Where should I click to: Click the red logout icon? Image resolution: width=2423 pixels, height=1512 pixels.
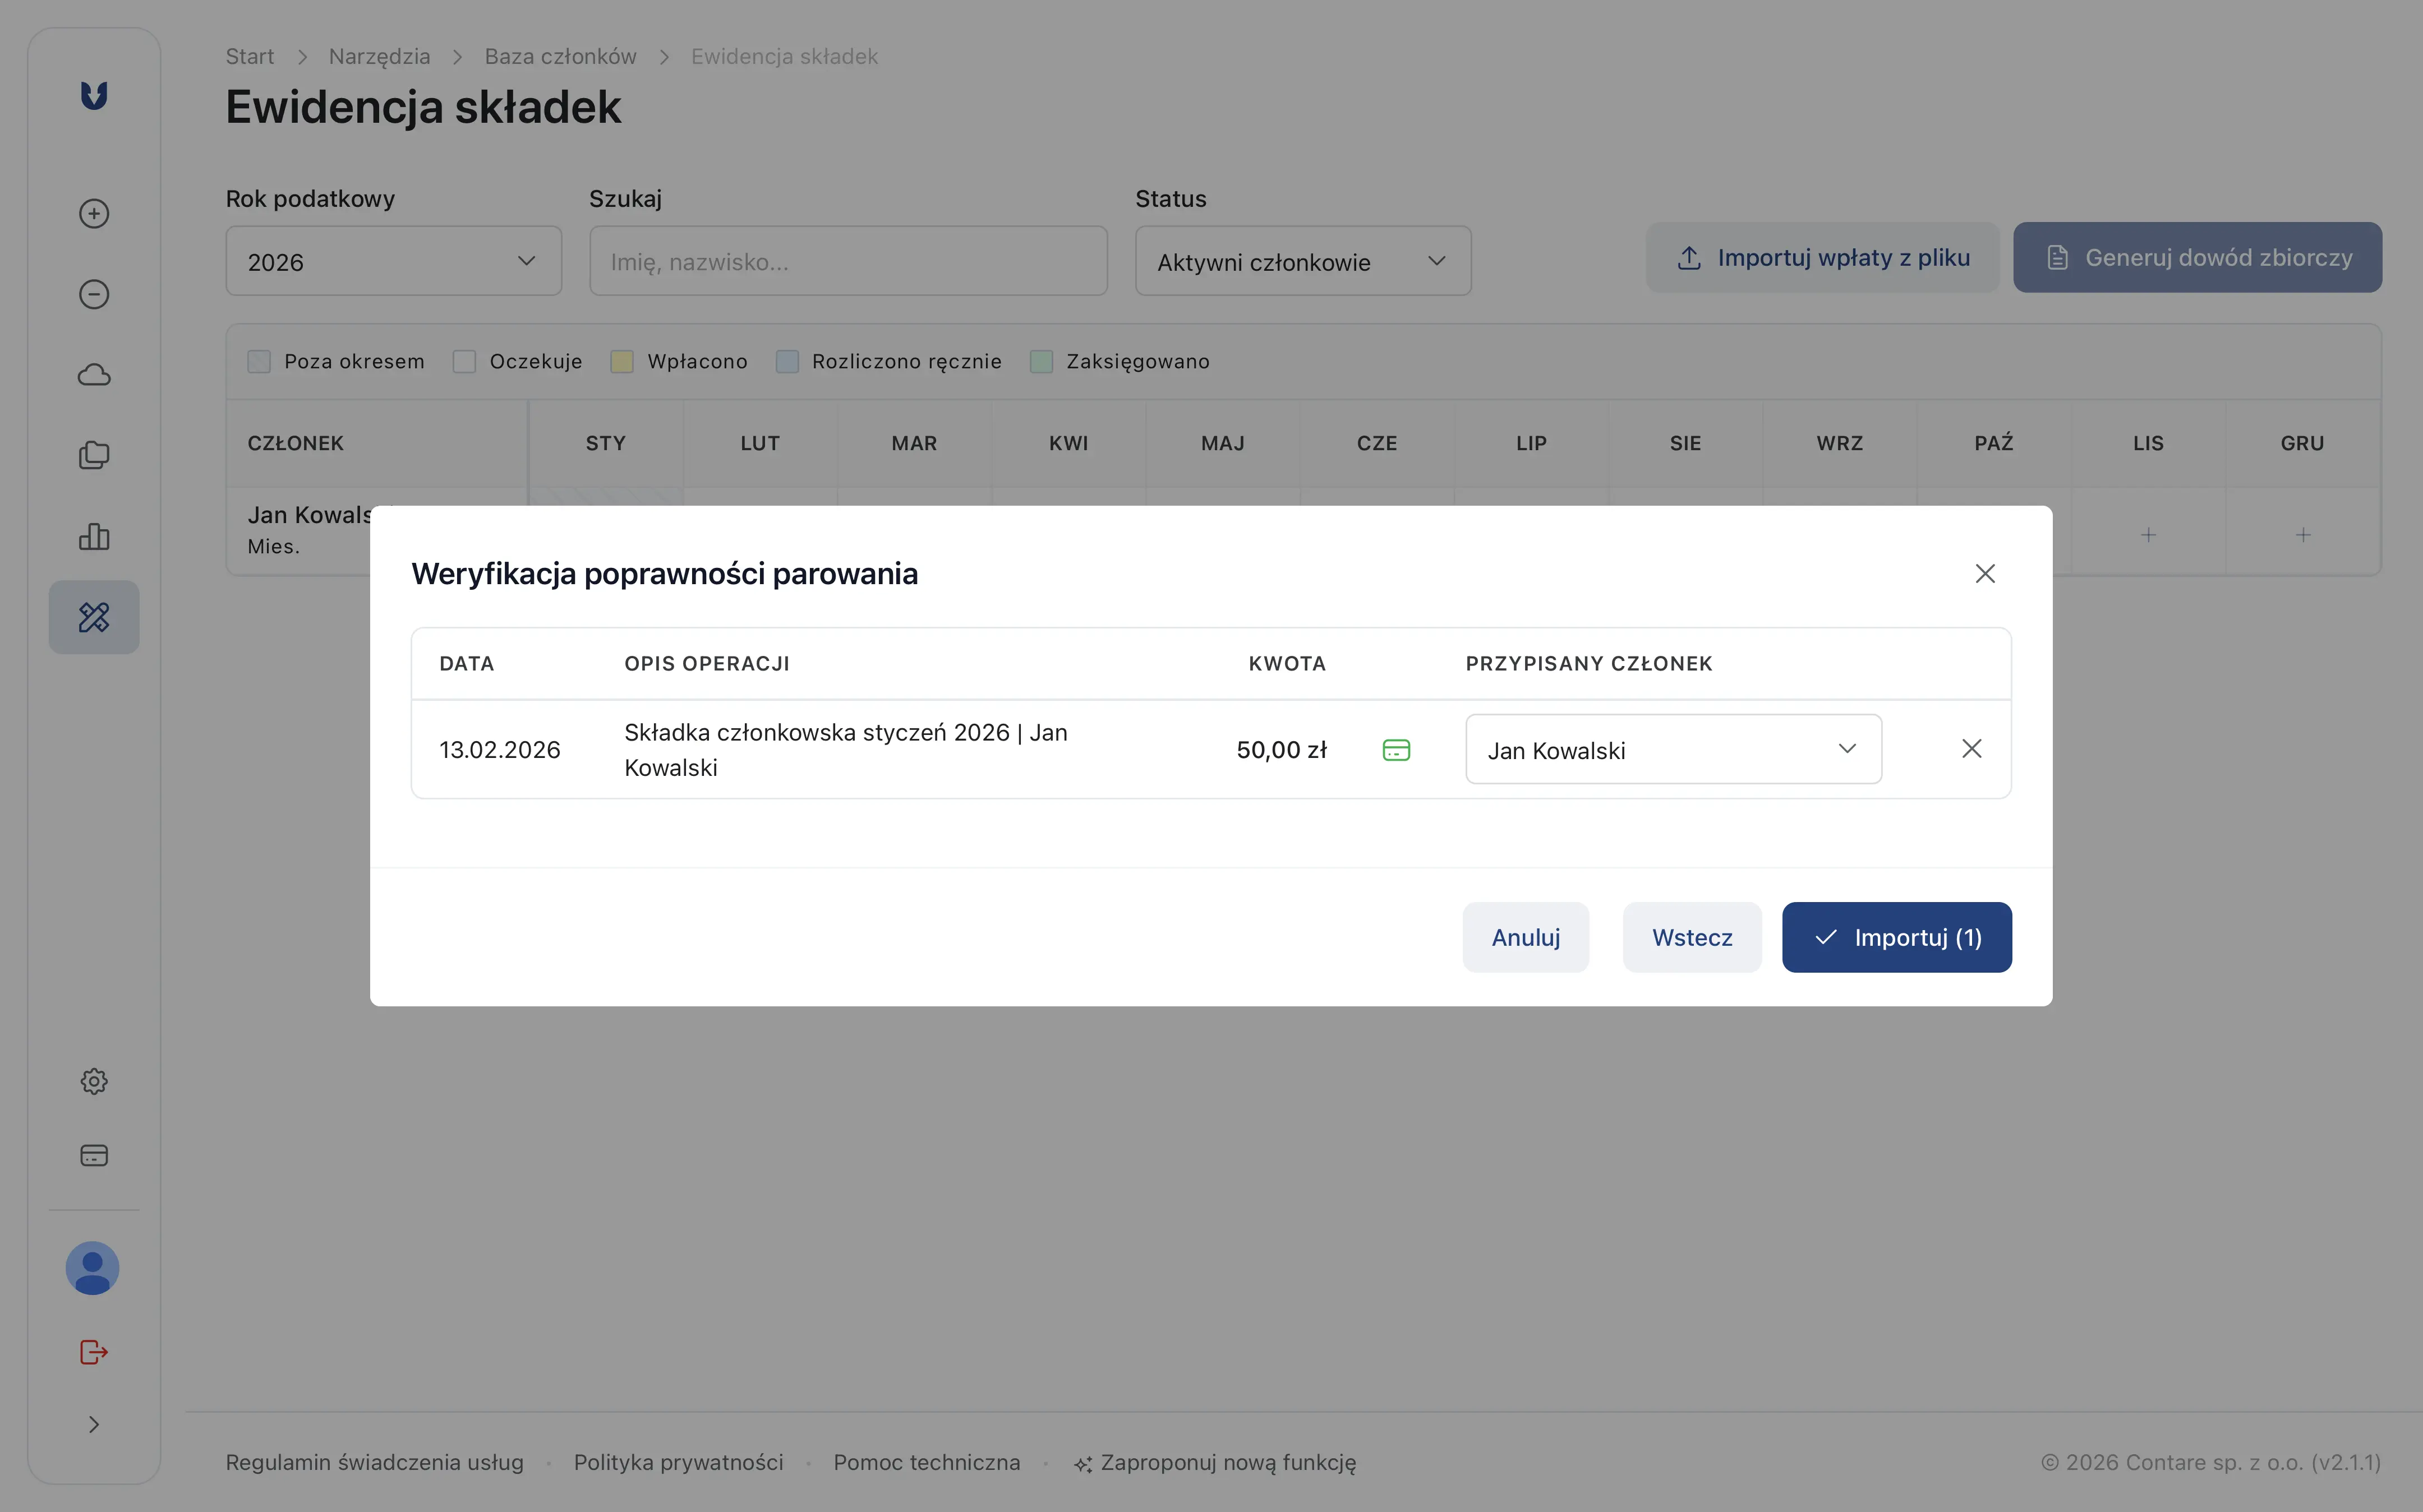(x=94, y=1352)
